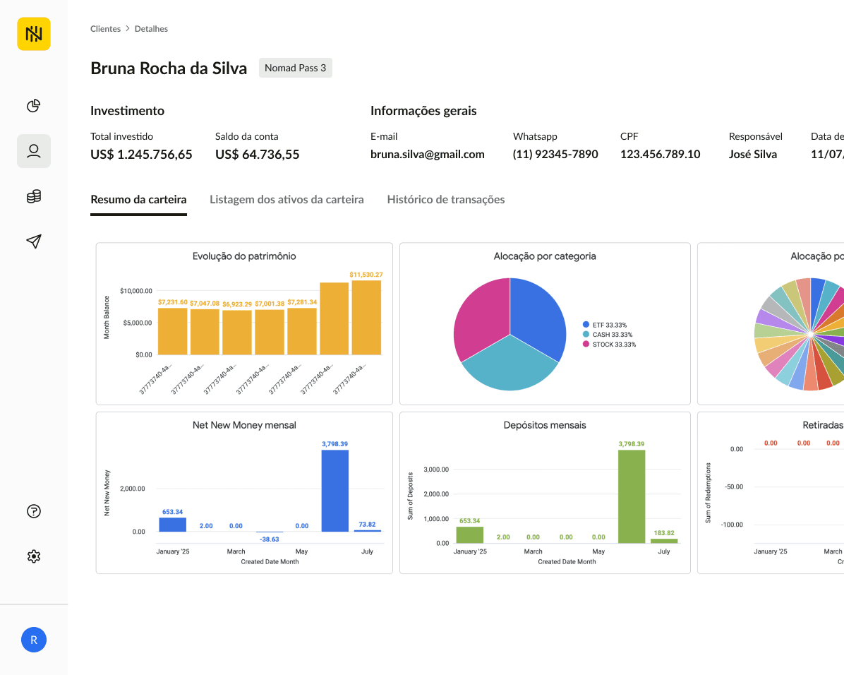The height and width of the screenshot is (675, 844).
Task: Click the paper plane send icon
Action: pyautogui.click(x=34, y=241)
